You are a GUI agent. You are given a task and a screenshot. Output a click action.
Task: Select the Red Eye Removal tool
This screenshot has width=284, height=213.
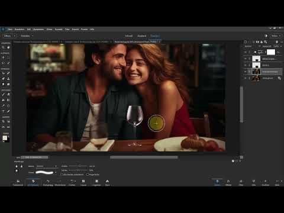pos(3,73)
